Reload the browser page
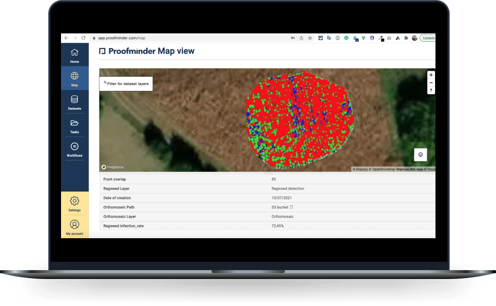Image resolution: width=496 pixels, height=306 pixels. coord(84,38)
